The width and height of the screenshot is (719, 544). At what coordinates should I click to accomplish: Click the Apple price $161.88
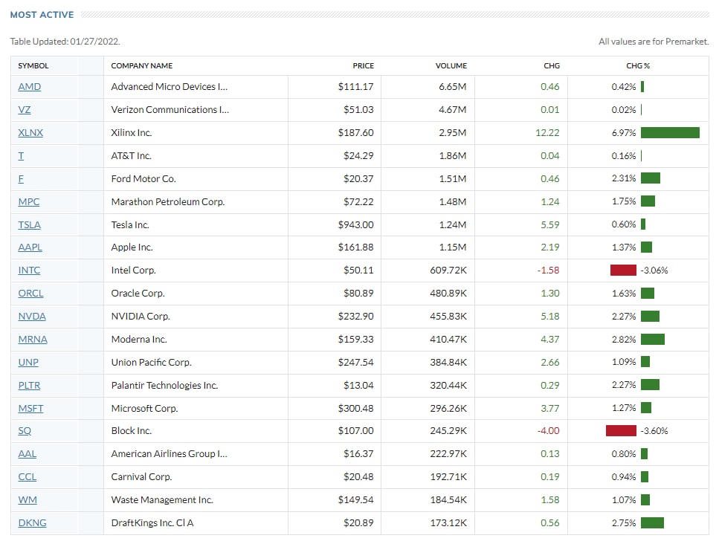pos(356,247)
